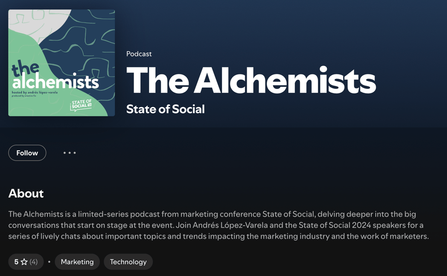The image size is (447, 276).
Task: Click the About section heading
Action: click(x=26, y=193)
